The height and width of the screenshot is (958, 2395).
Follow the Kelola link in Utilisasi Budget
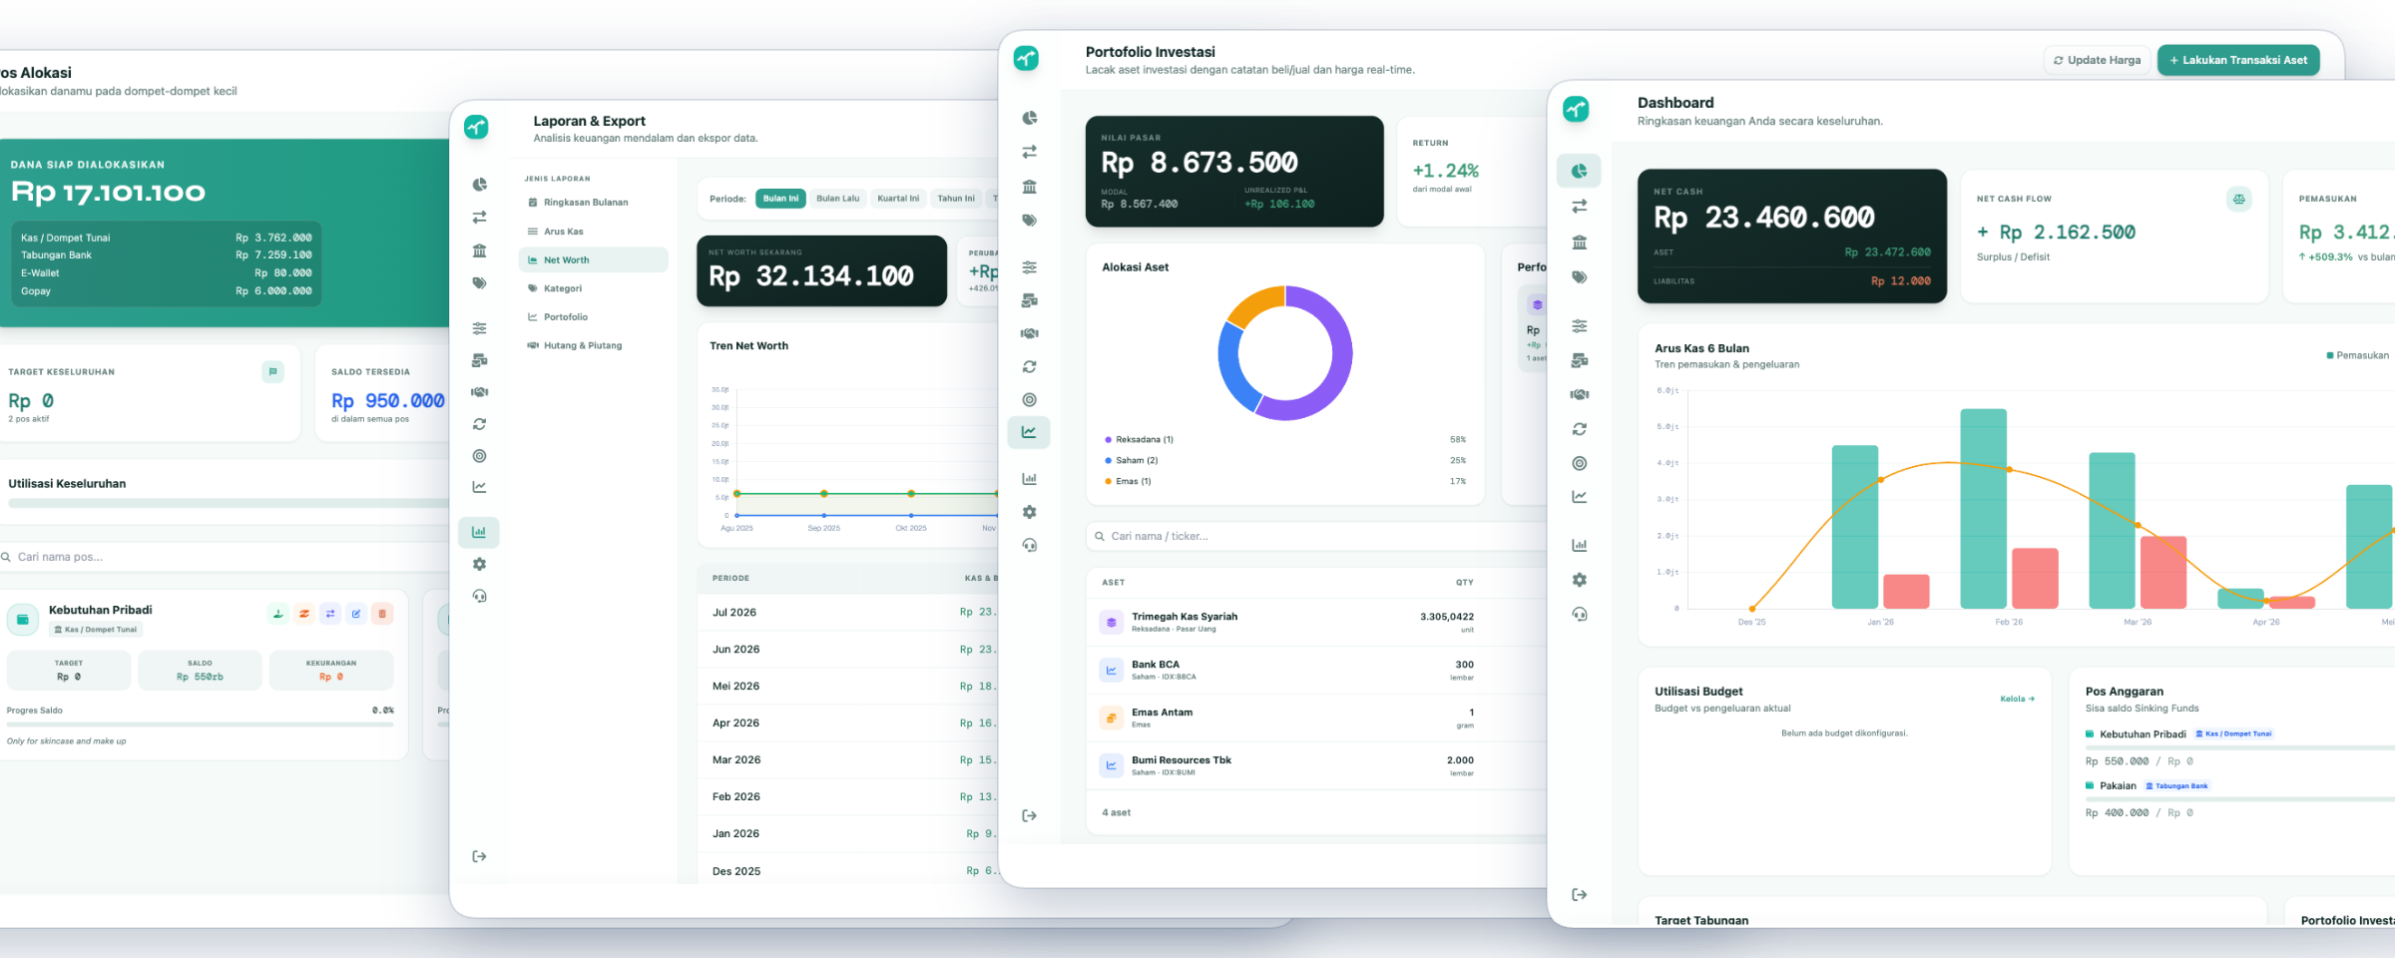2017,699
